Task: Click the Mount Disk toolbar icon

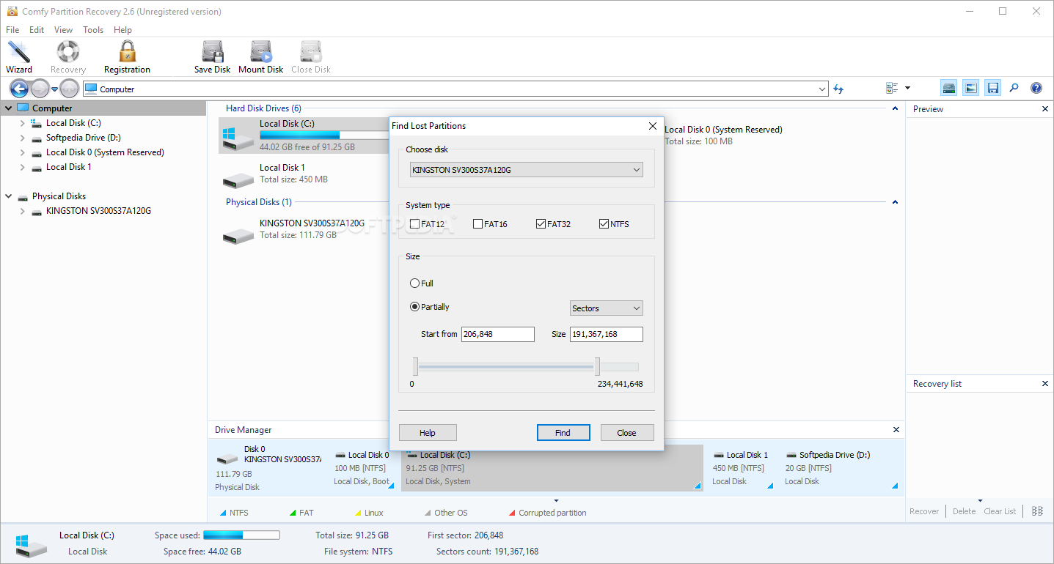Action: tap(261, 57)
